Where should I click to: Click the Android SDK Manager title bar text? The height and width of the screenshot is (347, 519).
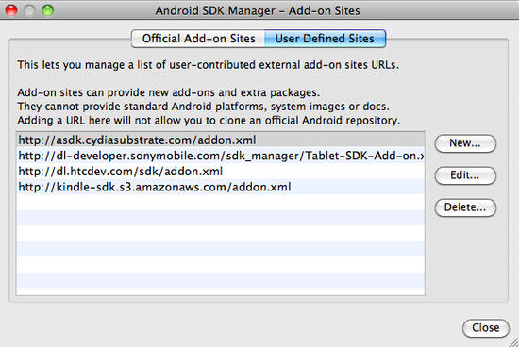coord(258,11)
